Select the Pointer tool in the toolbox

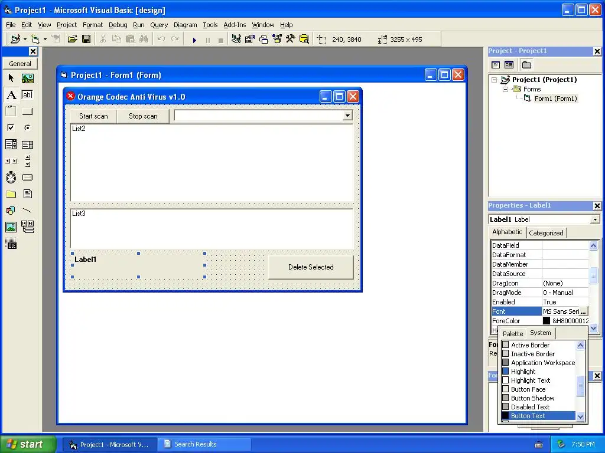click(11, 78)
